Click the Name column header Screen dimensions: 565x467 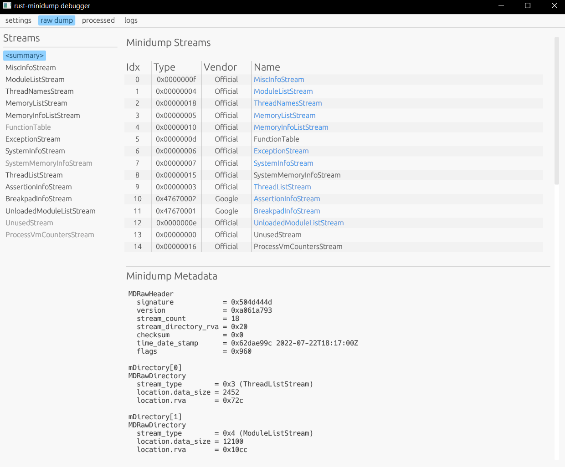tap(267, 67)
